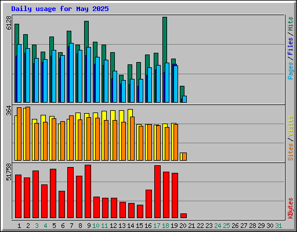Image resolution: width=297 pixels, height=232 pixels.
Task: Select day 13 on the date axis
Action: (x=122, y=226)
